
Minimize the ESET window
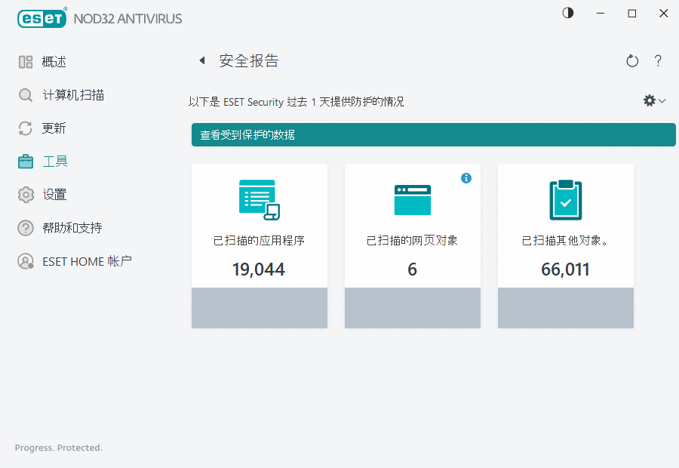click(x=601, y=14)
